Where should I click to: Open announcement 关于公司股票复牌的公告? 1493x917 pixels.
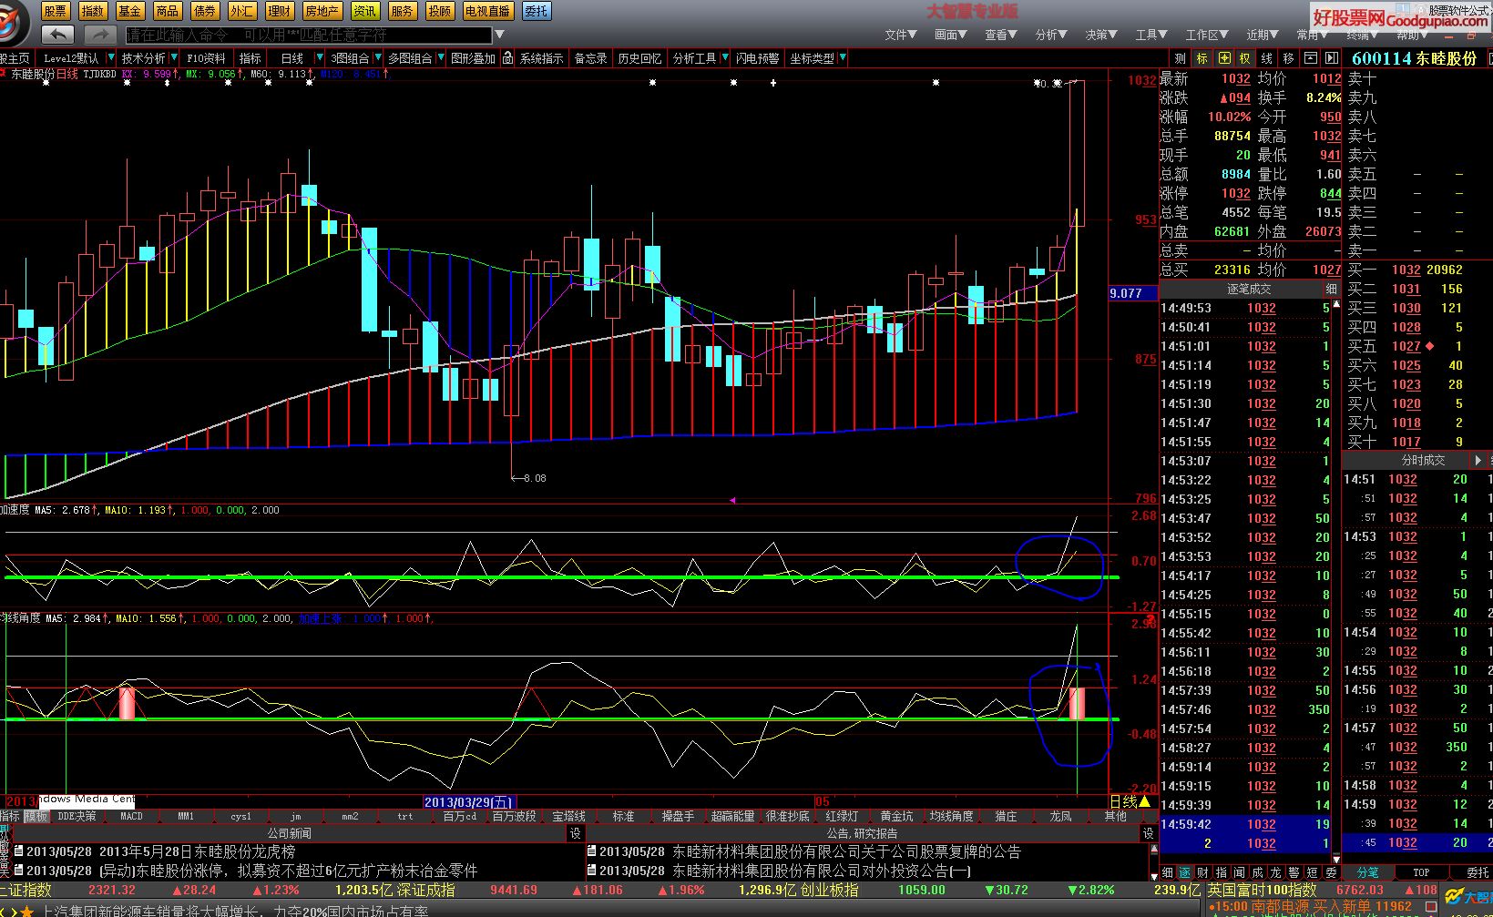click(x=846, y=851)
